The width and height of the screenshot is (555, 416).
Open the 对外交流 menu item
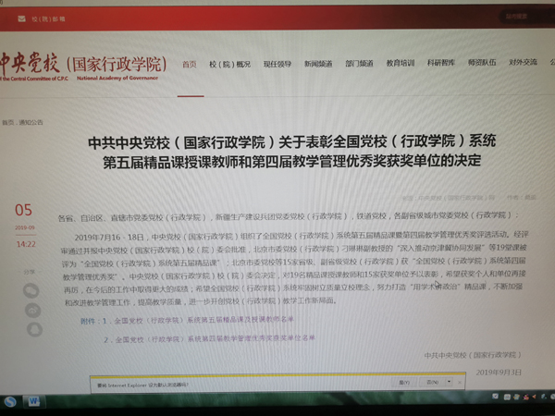click(x=523, y=62)
